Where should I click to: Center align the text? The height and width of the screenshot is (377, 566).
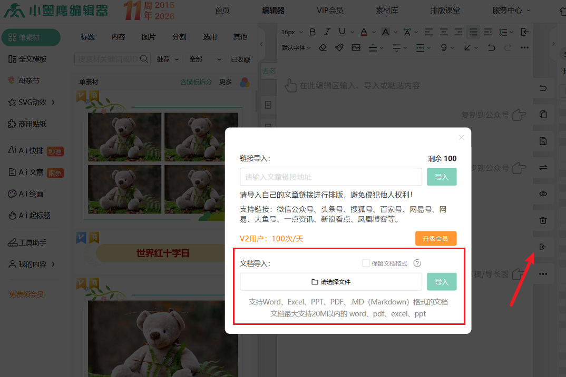coord(444,32)
